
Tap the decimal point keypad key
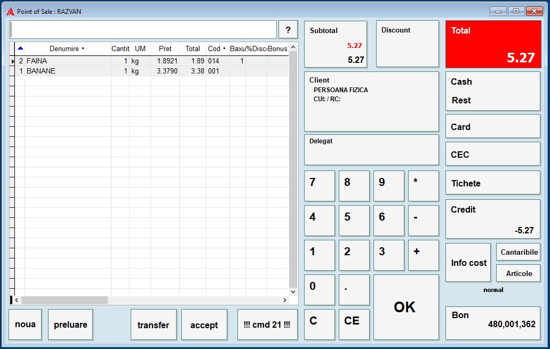[354, 290]
